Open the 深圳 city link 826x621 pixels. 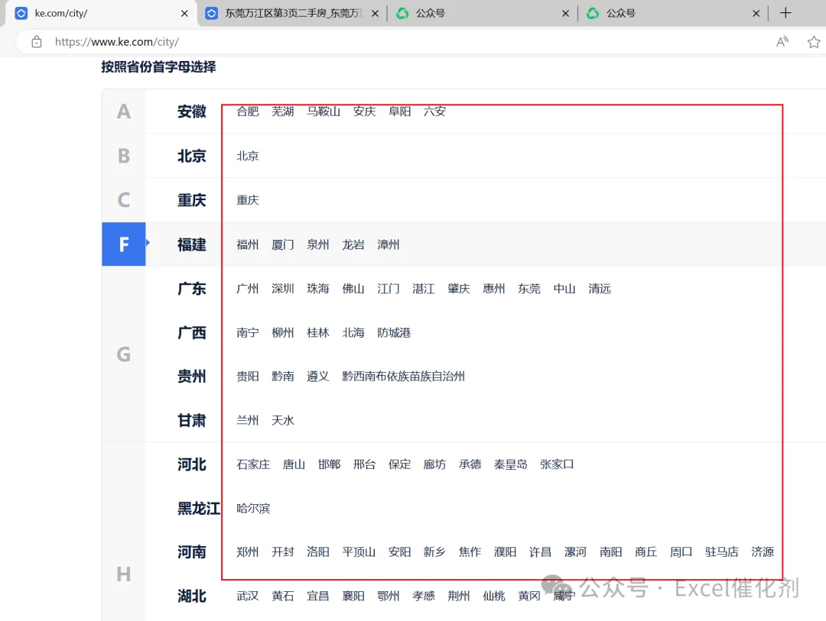283,289
